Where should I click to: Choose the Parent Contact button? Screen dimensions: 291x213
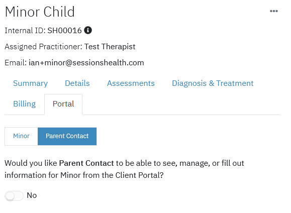67,136
